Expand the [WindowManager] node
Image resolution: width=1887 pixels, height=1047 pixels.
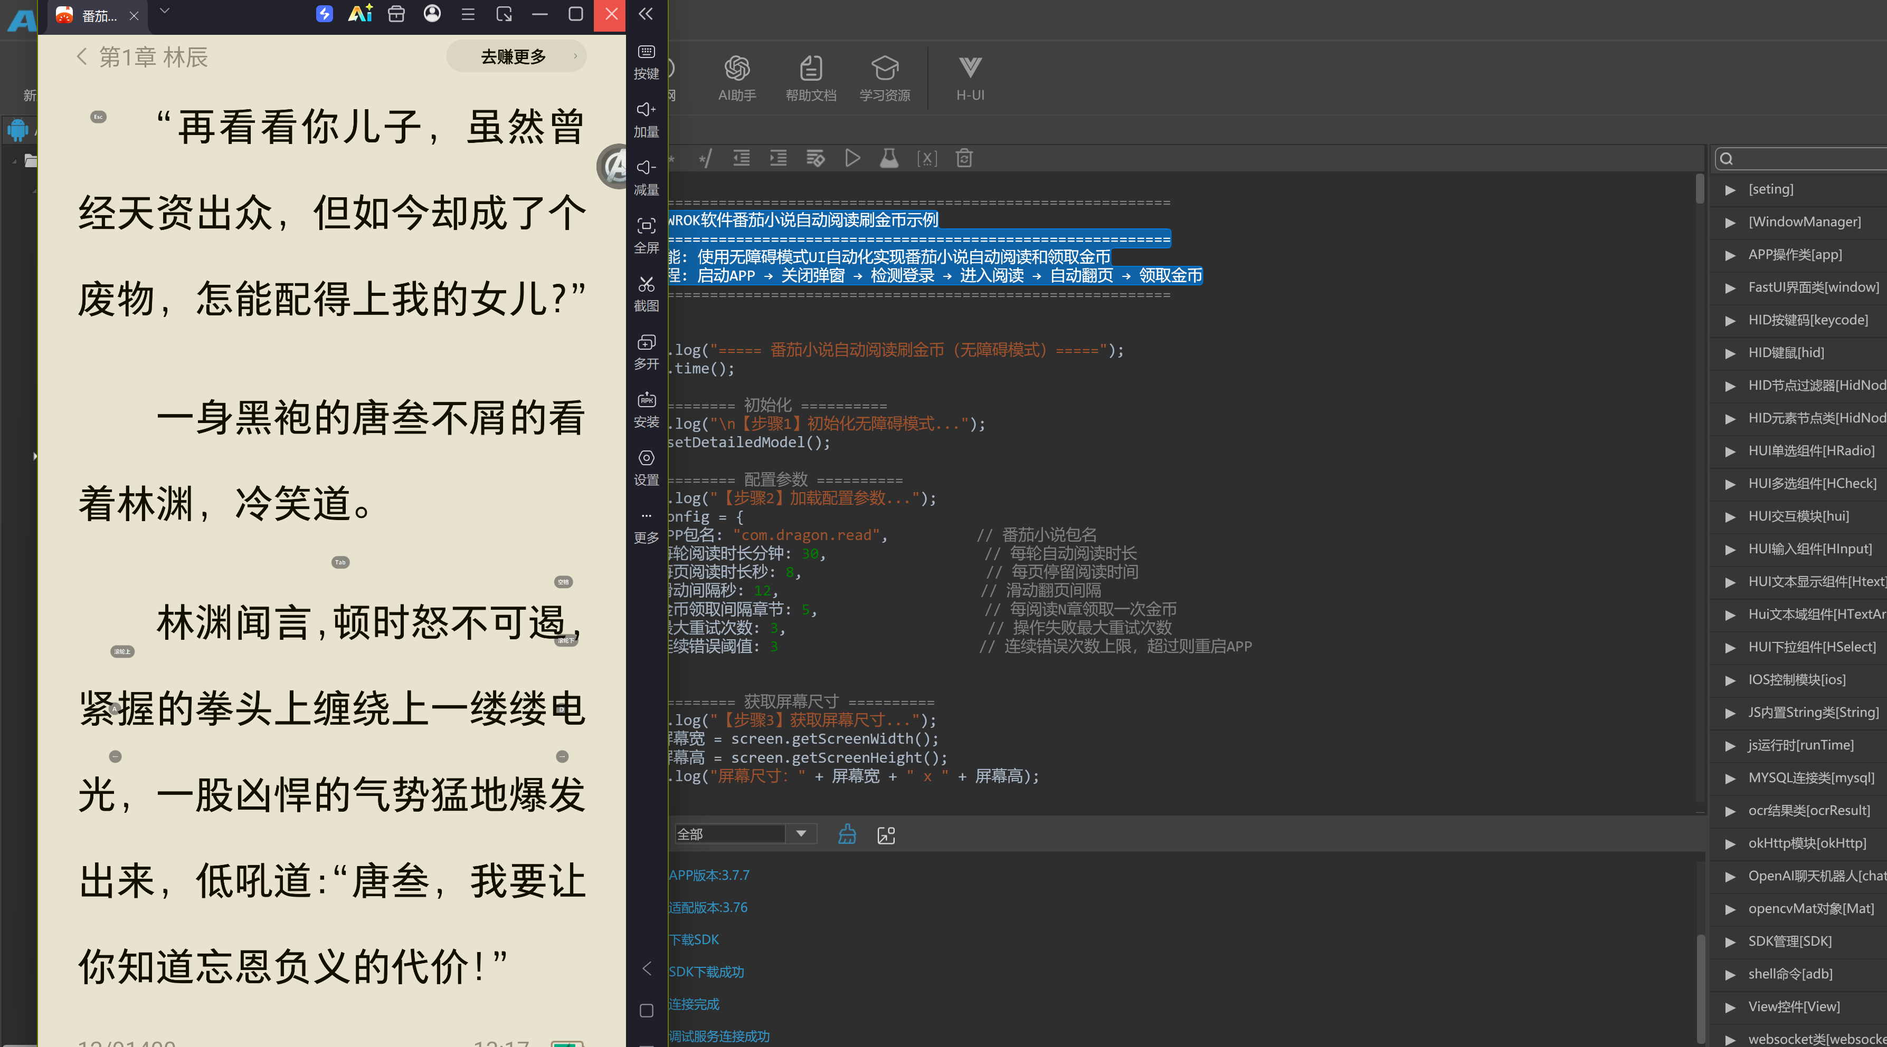click(x=1730, y=223)
